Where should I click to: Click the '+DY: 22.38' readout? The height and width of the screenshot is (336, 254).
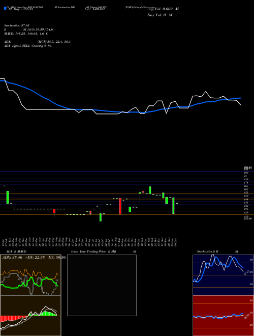point(35,258)
